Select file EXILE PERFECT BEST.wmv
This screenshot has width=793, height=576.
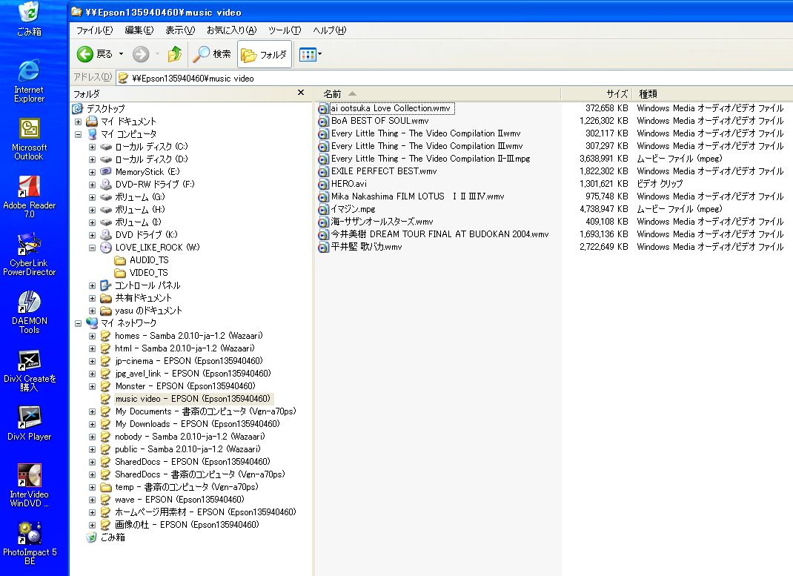coord(384,171)
